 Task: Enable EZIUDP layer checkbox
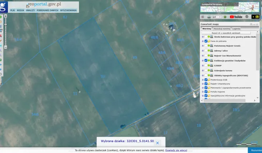coord(206,65)
